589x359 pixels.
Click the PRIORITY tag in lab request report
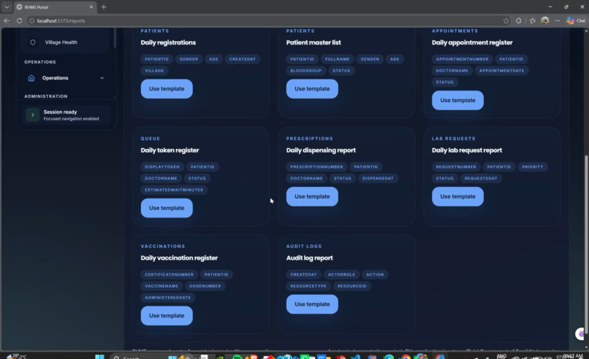[532, 167]
